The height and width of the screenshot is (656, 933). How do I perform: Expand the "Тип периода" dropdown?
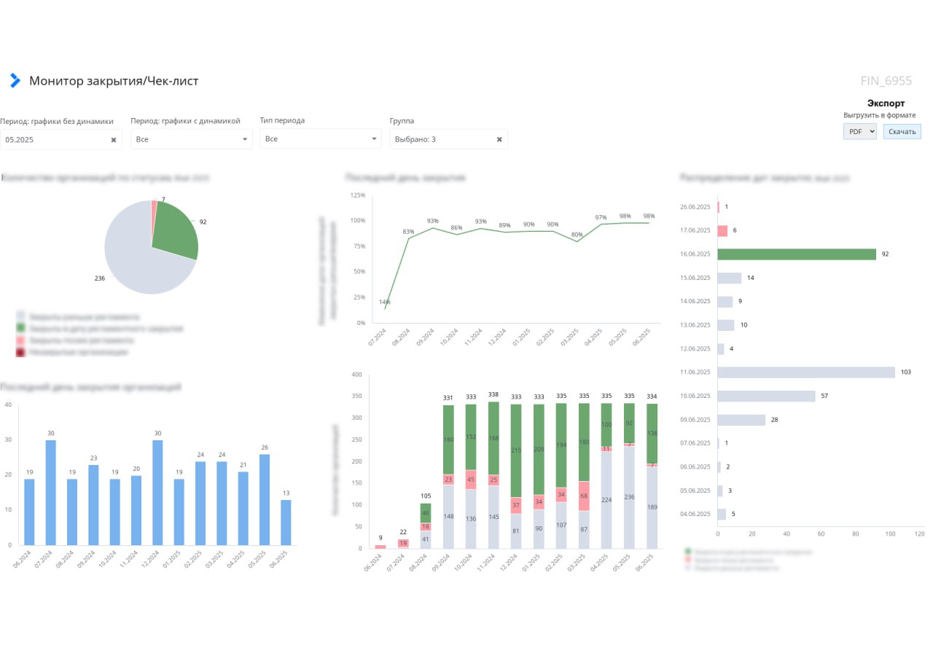pos(321,139)
